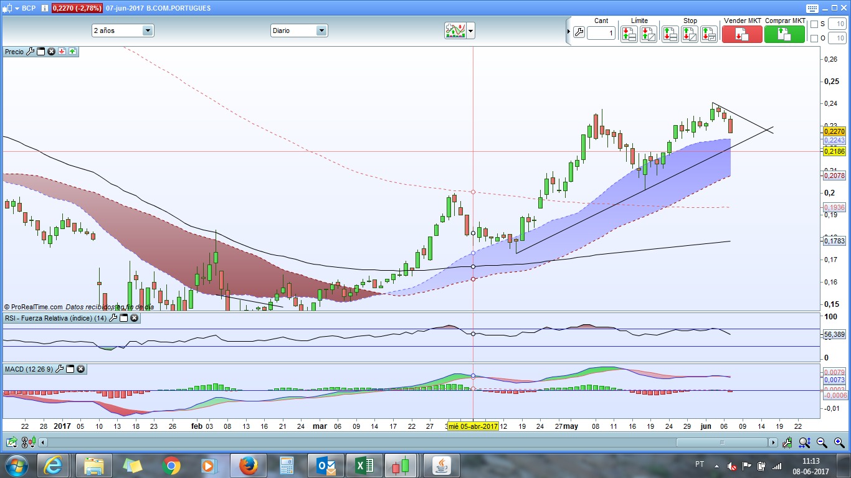Open the Precio panel settings wrench

pos(30,52)
